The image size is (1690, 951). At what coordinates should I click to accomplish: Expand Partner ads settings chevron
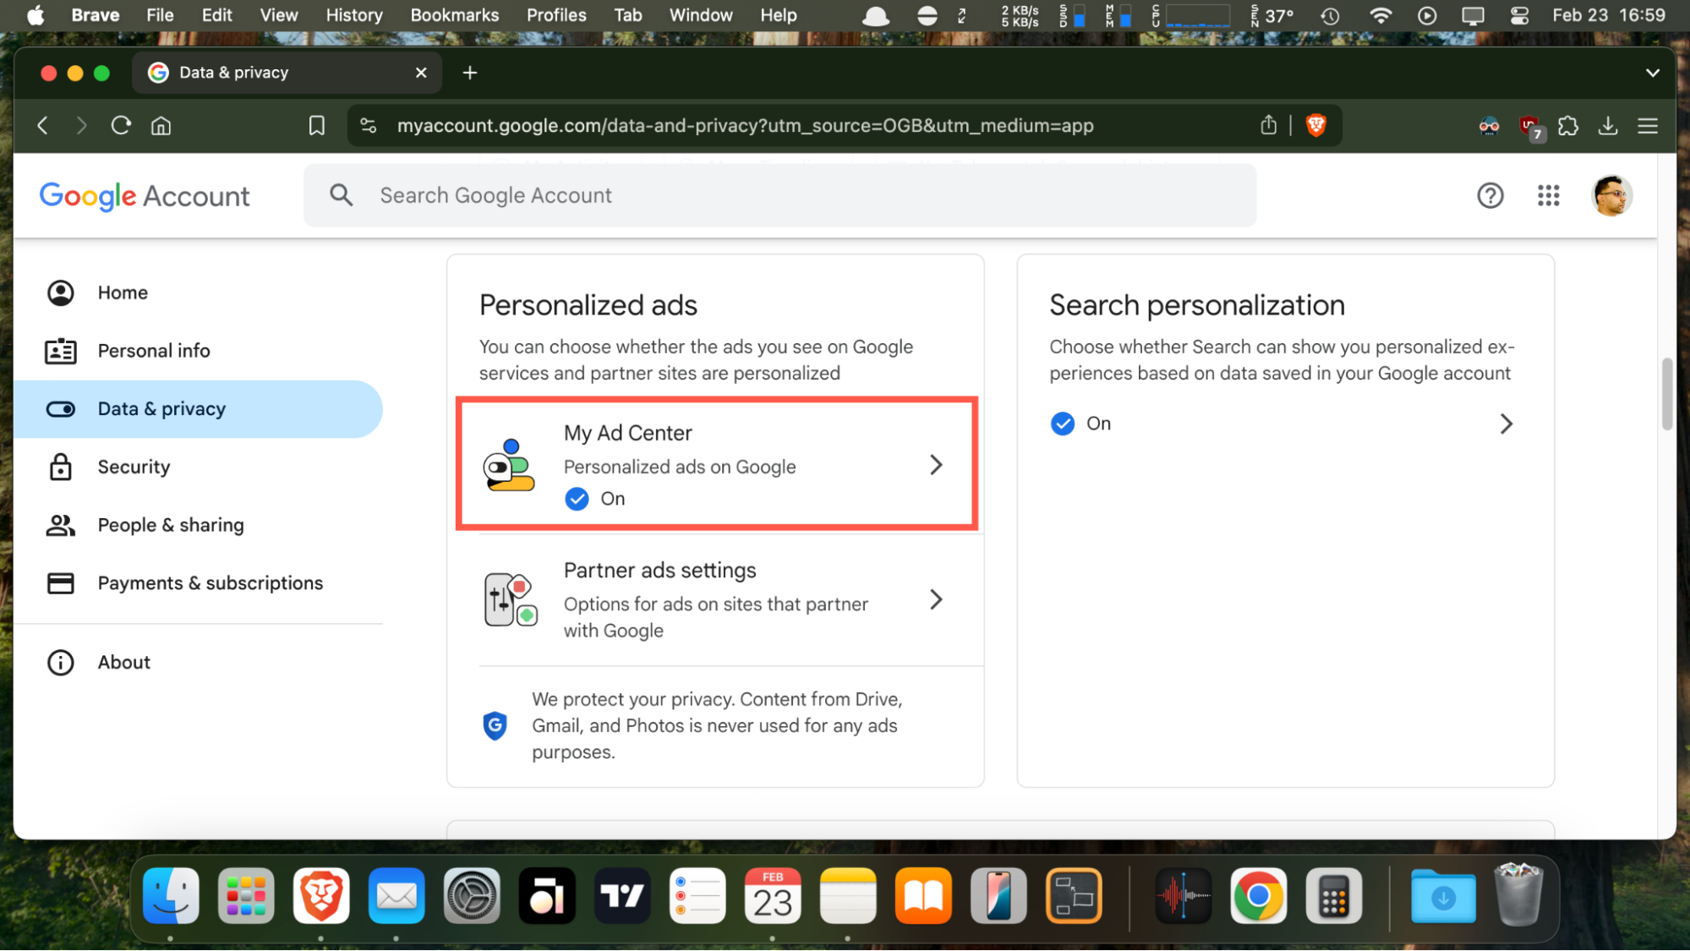coord(936,599)
